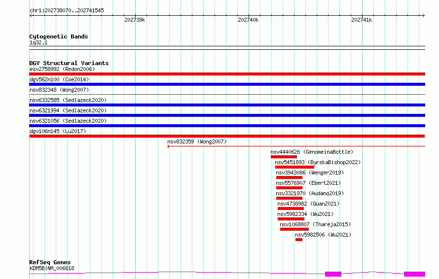Click the 202740k ruler tick label
This screenshot has height=279, width=439.
tap(248, 20)
